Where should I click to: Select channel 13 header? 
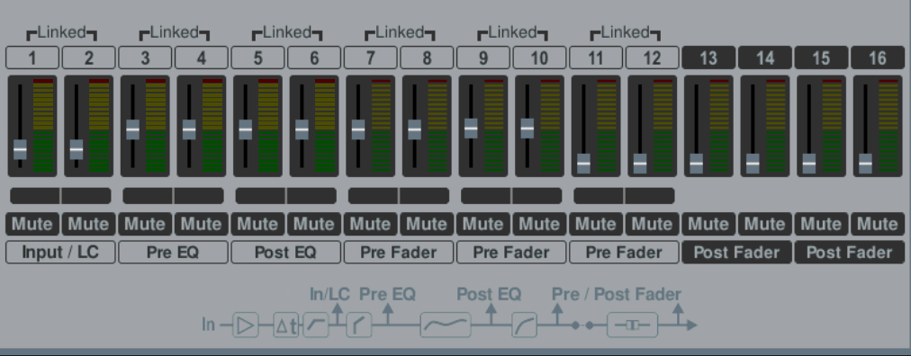pyautogui.click(x=708, y=58)
